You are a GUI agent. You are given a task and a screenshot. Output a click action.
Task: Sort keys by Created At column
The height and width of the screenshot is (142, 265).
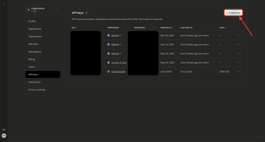pyautogui.click(x=167, y=28)
